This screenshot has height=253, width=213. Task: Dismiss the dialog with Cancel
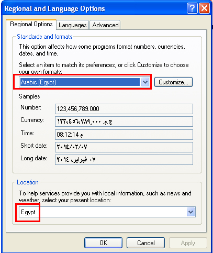pos(145,243)
